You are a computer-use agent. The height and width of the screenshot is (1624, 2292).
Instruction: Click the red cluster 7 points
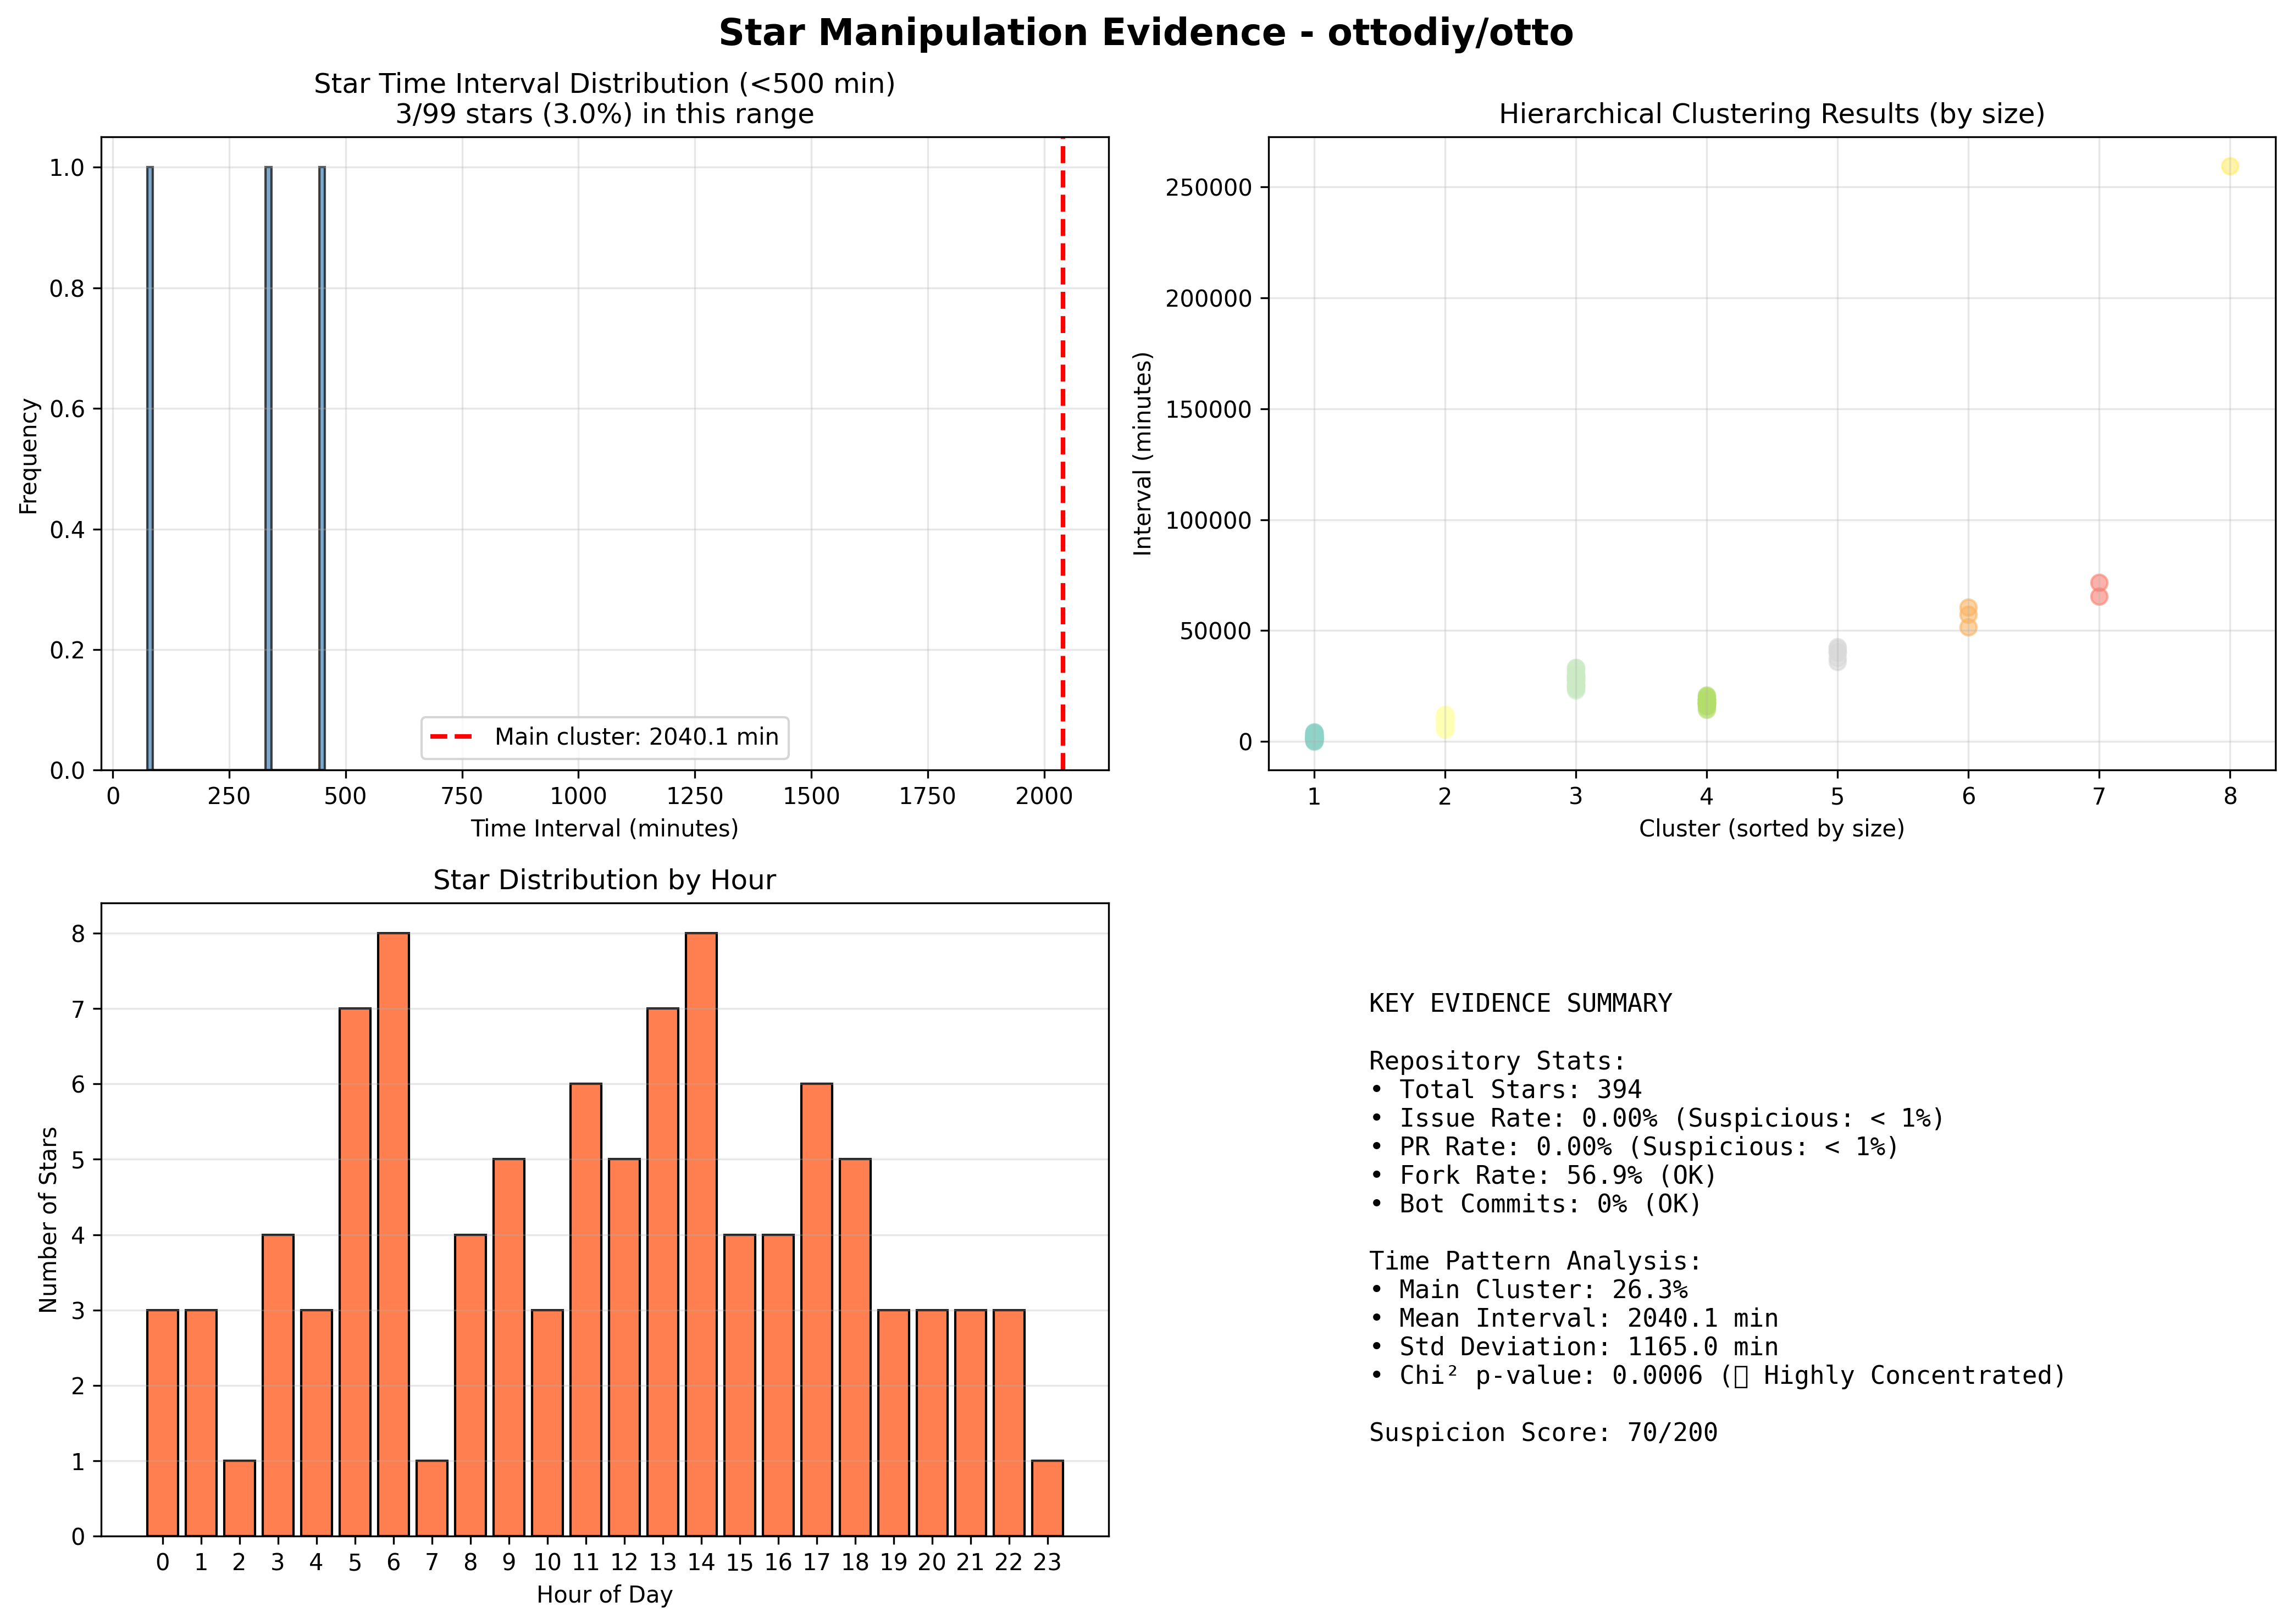pos(2099,589)
